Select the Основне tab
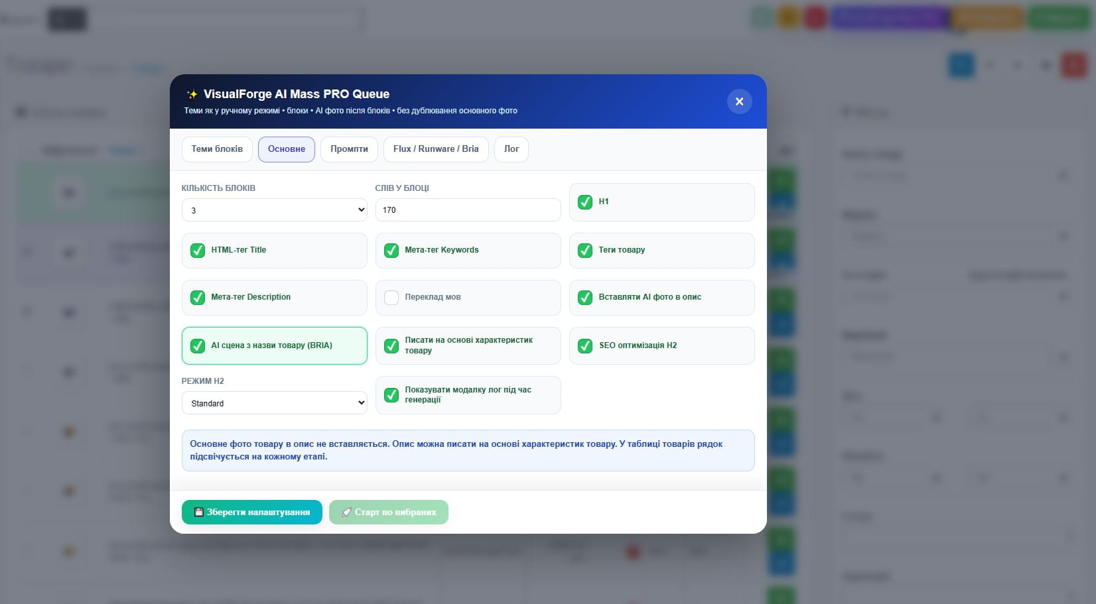1096x604 pixels. pyautogui.click(x=287, y=149)
